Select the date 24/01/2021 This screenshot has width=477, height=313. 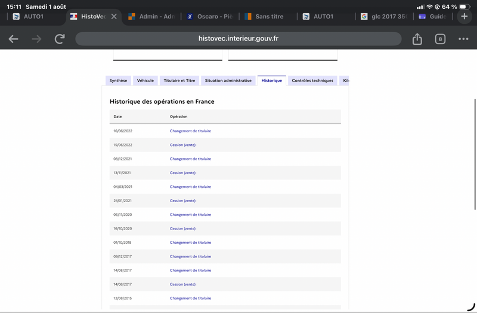pyautogui.click(x=123, y=201)
